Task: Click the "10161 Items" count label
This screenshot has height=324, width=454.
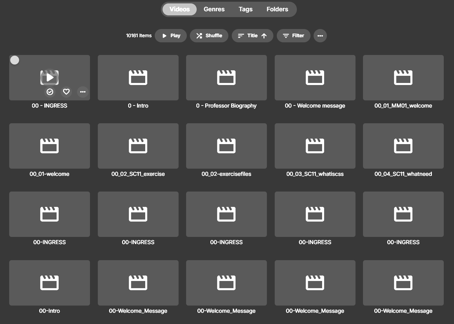Action: click(139, 36)
